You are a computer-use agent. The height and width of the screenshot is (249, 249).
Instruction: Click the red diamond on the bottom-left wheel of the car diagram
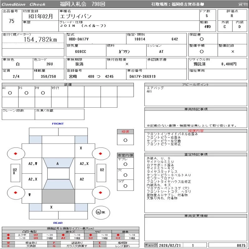[16, 193]
